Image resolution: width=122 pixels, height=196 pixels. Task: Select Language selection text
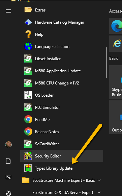click(x=52, y=47)
